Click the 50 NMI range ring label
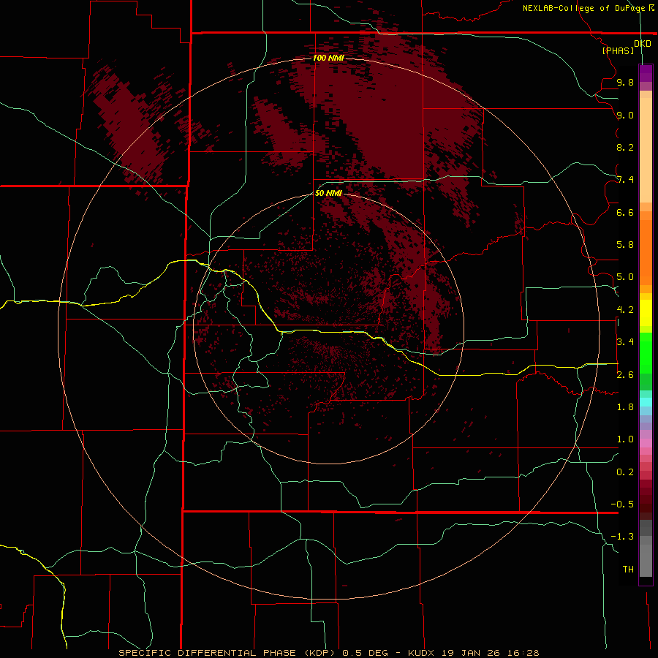 pyautogui.click(x=328, y=193)
